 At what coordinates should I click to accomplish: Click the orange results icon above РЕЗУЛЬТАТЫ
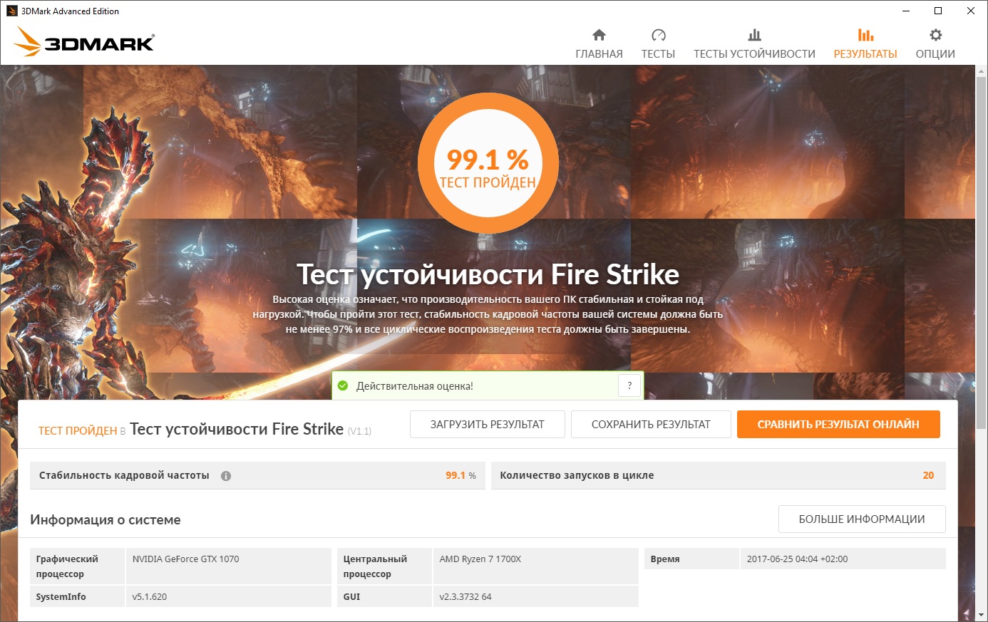tap(865, 35)
